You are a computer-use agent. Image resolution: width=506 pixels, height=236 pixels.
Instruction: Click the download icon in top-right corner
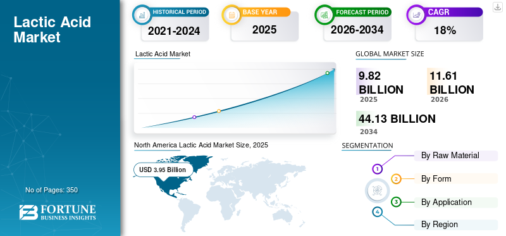(x=498, y=7)
